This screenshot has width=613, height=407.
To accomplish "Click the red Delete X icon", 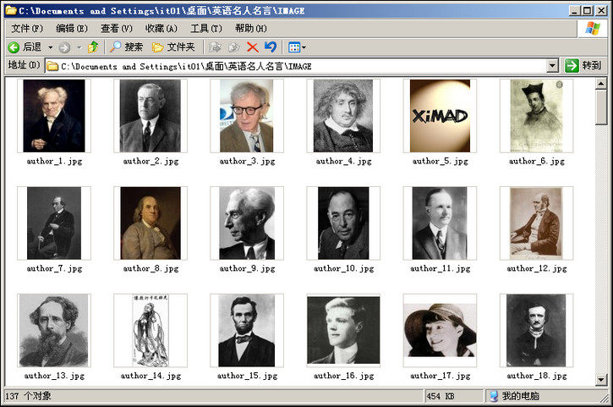I will pyautogui.click(x=253, y=47).
